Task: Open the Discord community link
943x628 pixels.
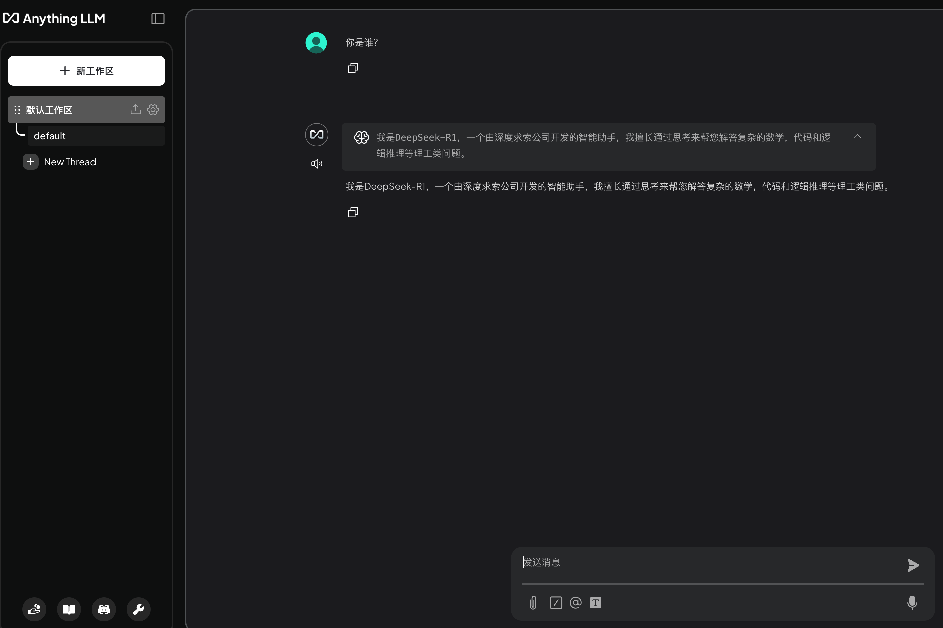Action: (103, 609)
